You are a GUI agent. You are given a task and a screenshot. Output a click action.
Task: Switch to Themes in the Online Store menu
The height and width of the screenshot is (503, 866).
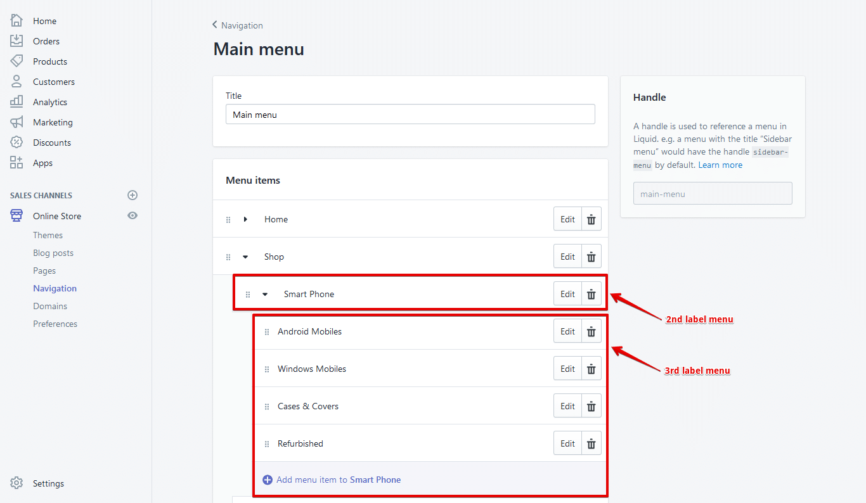pos(48,234)
